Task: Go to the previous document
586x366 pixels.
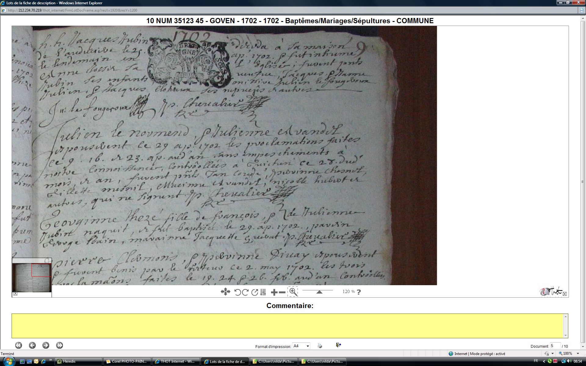Action: [x=32, y=345]
